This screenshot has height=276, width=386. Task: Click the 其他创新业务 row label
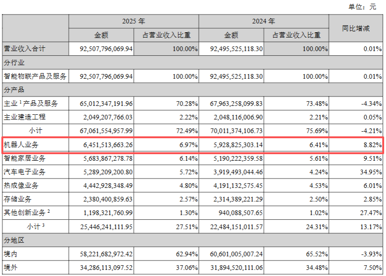26,213
